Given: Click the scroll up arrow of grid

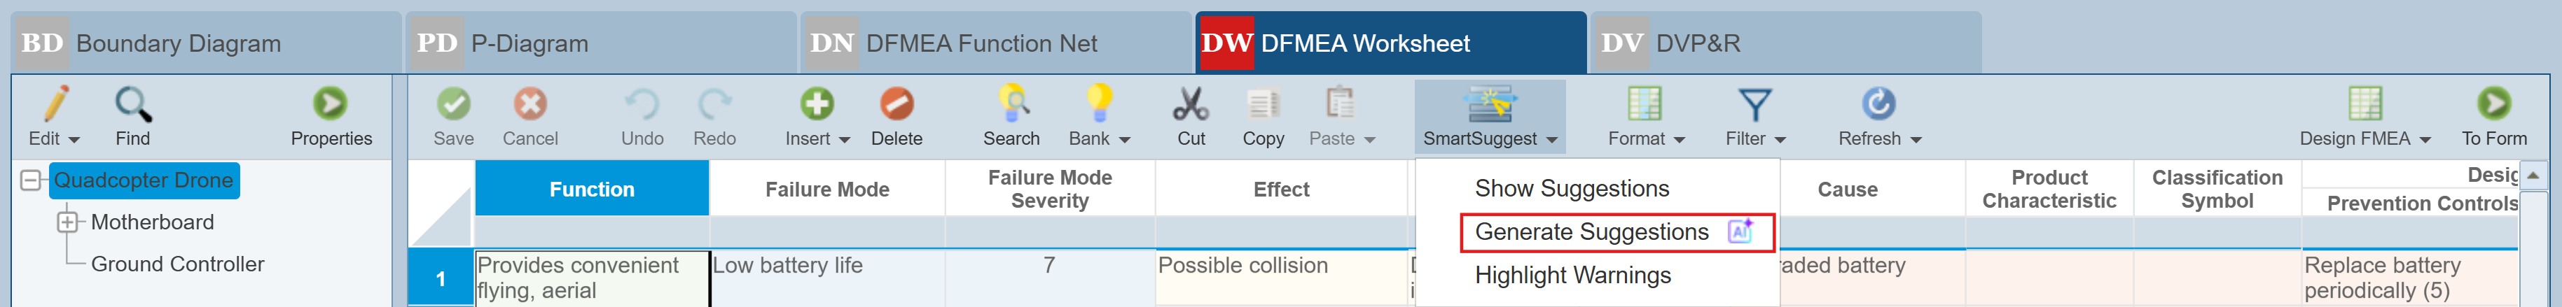Looking at the screenshot, I should pos(2533,175).
